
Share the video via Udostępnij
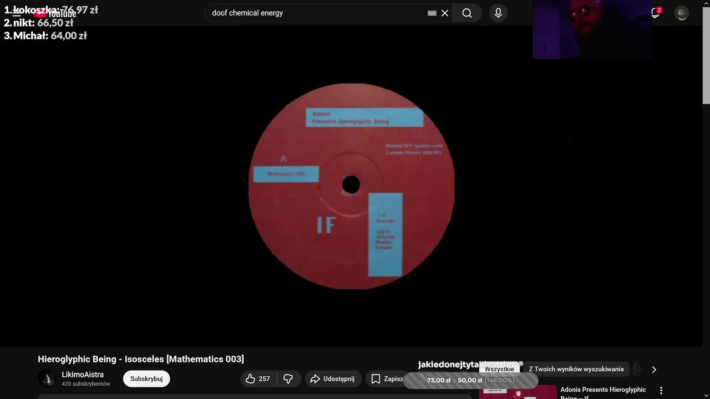click(x=332, y=378)
